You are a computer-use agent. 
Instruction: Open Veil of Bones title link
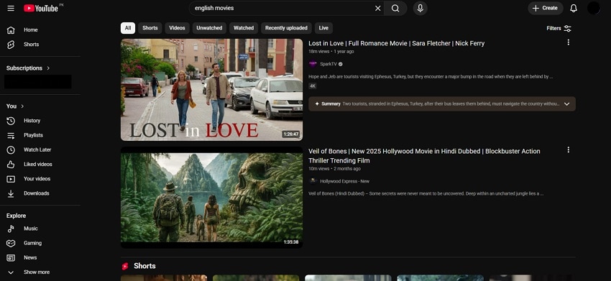tap(424, 156)
